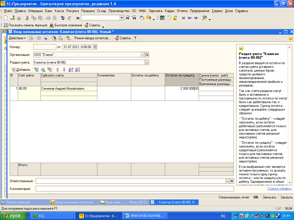
Task: Click the OK button at the bottom
Action: 256,197
